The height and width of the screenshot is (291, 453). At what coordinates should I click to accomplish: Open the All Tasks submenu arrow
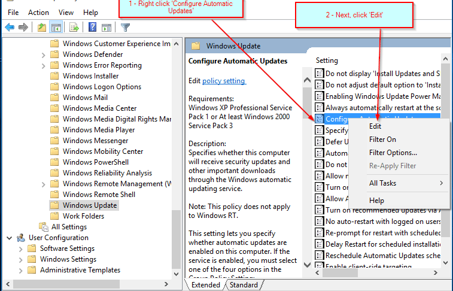(442, 183)
